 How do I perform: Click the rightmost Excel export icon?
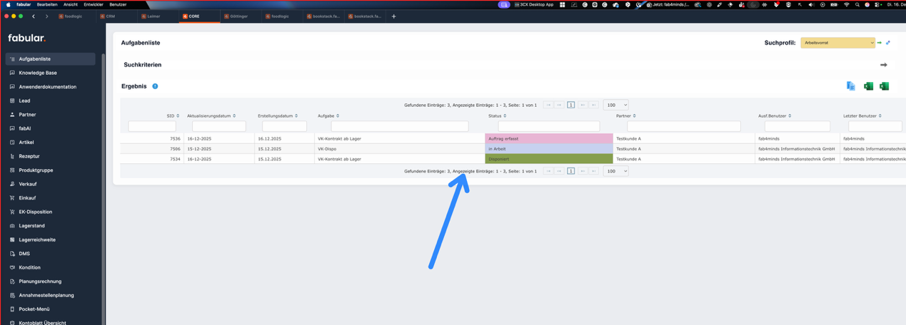pyautogui.click(x=884, y=86)
